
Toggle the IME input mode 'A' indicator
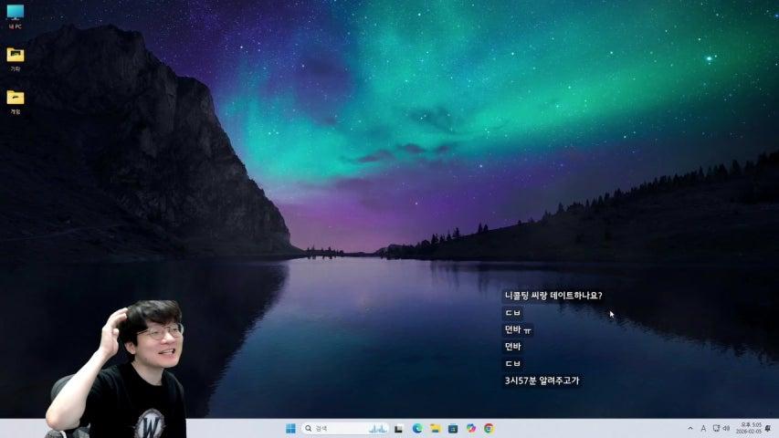coord(703,428)
